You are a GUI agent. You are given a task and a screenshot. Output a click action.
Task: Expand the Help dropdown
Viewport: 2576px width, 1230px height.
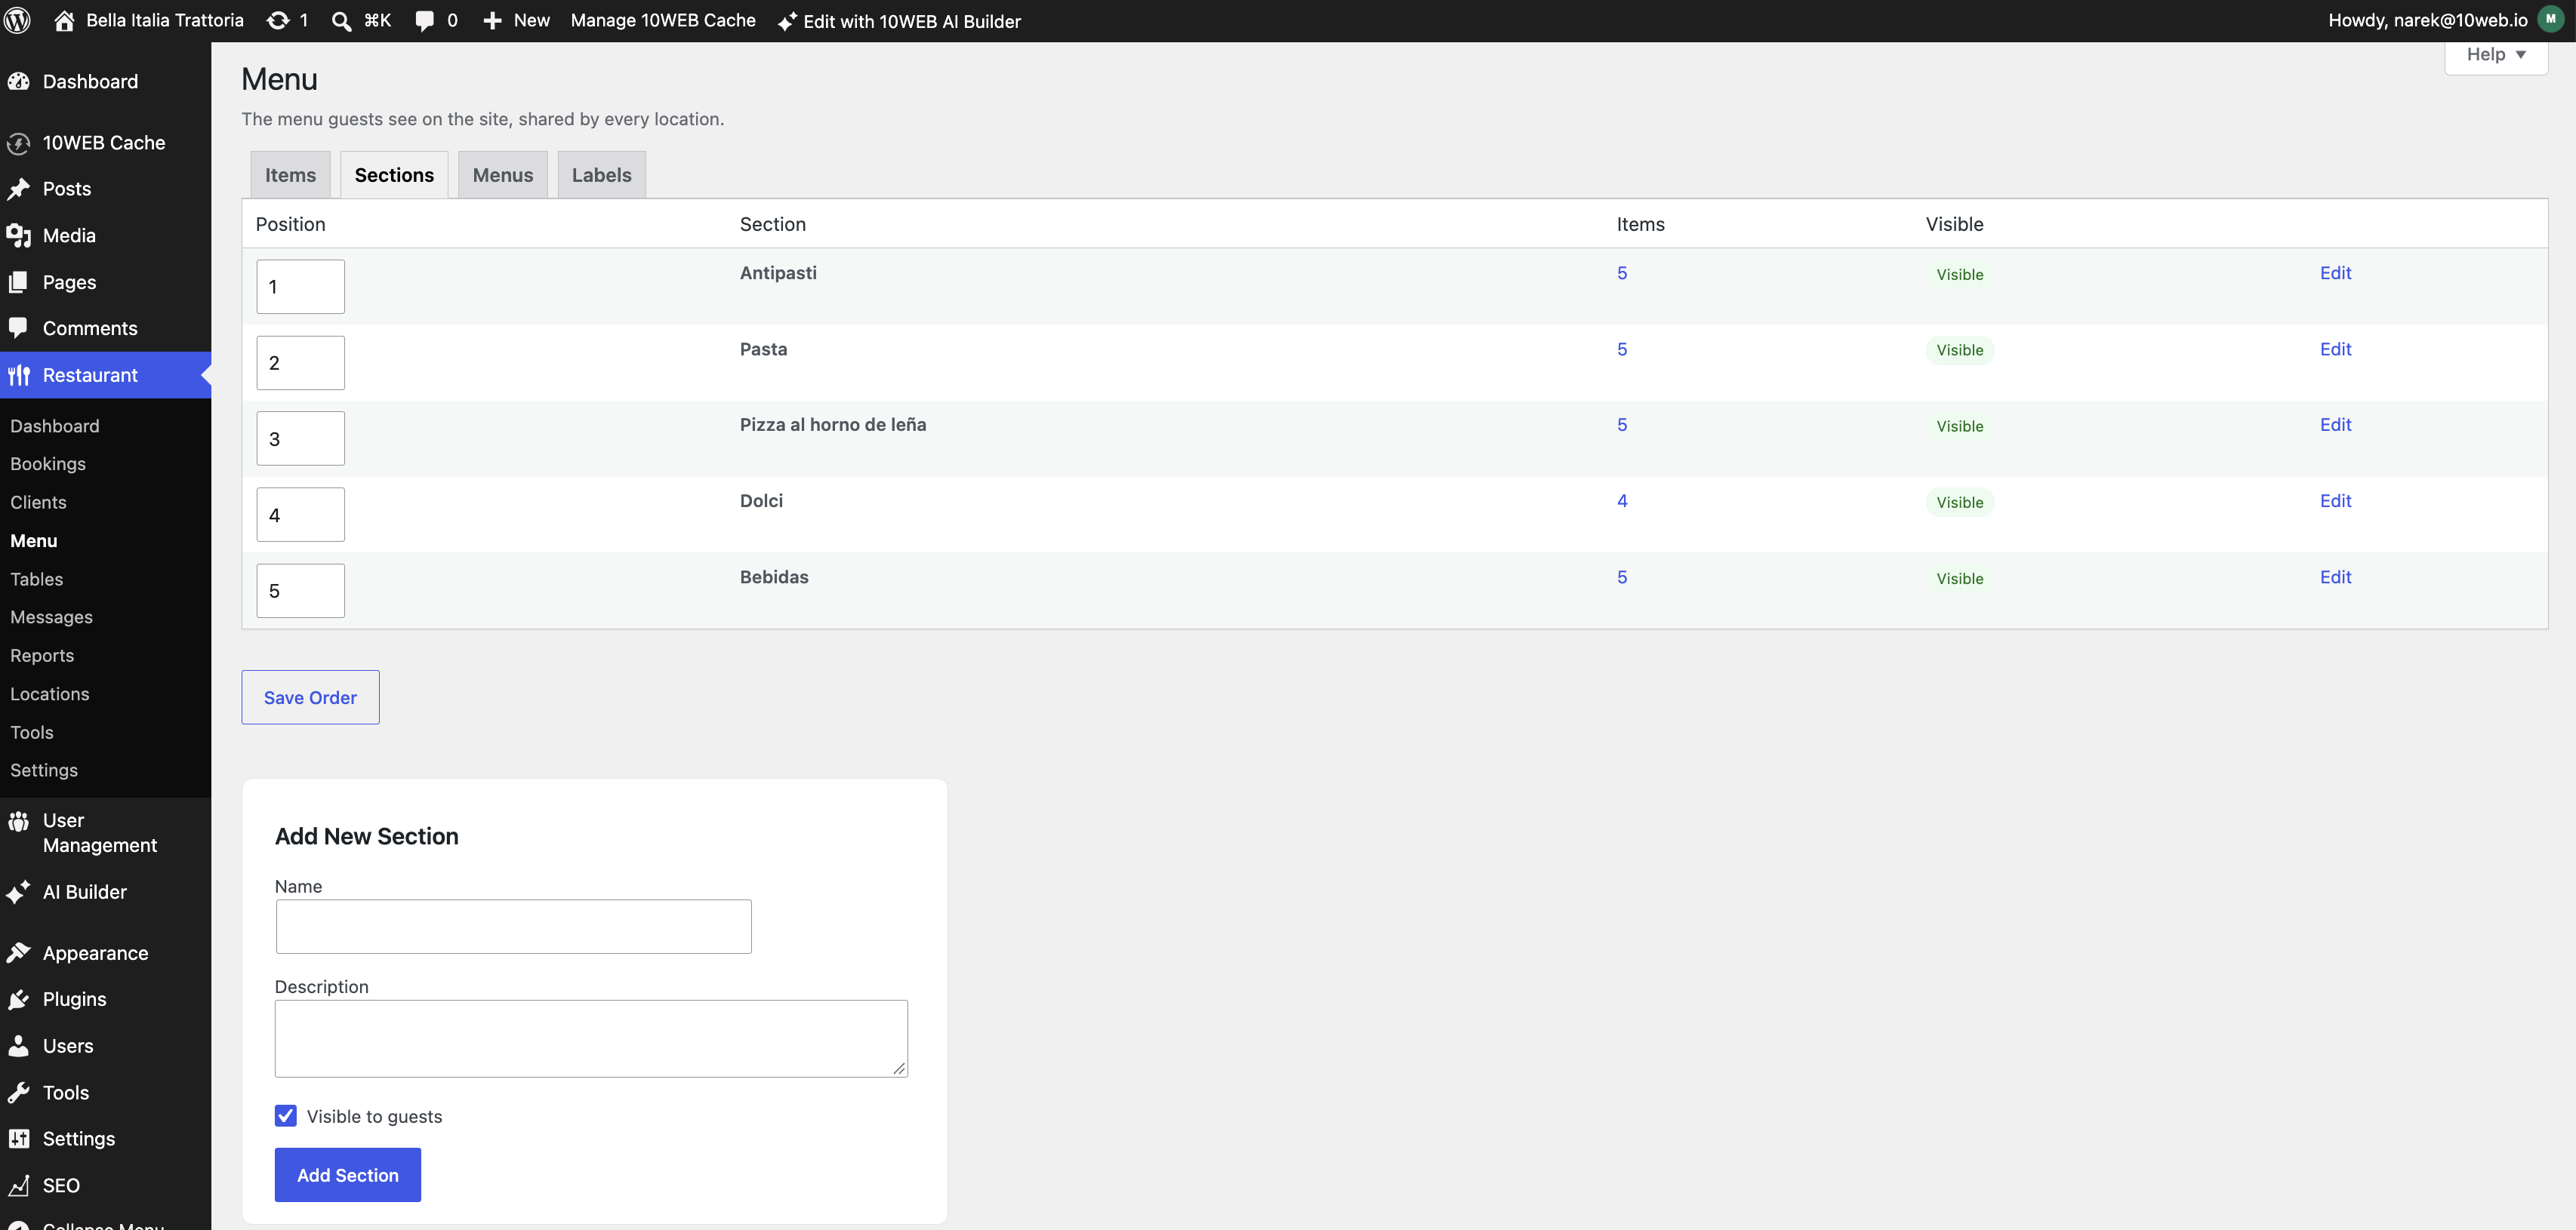pos(2496,55)
